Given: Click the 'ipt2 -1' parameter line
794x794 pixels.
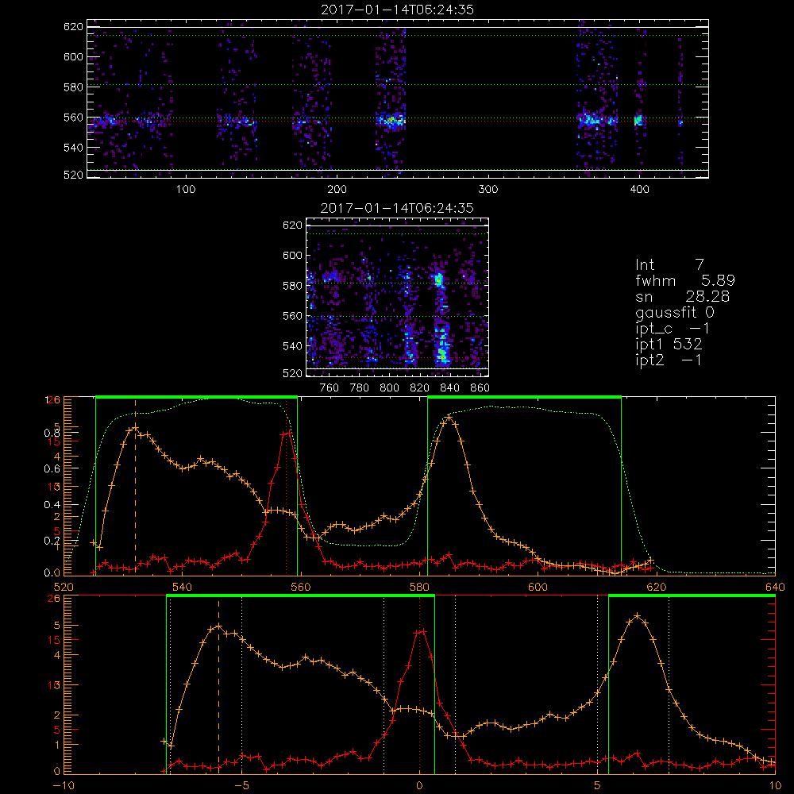Looking at the screenshot, I should coord(669,360).
